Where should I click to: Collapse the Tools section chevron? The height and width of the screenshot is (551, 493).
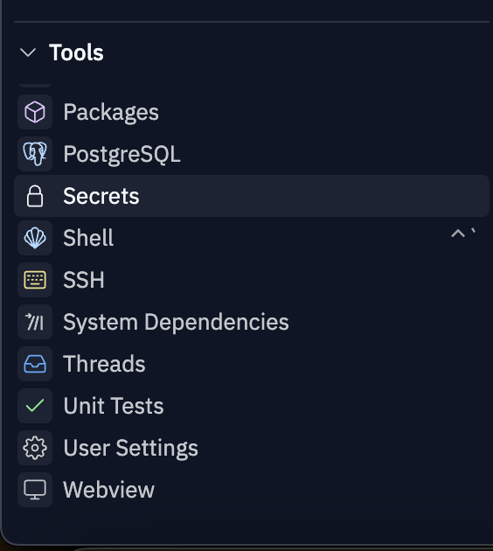[28, 52]
